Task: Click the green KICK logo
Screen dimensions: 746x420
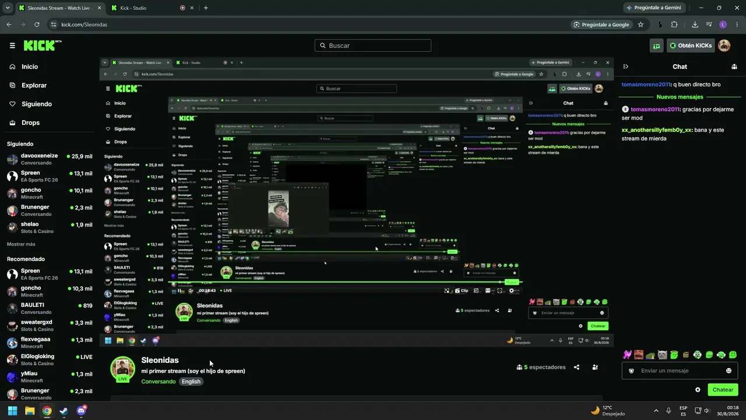Action: pos(43,45)
